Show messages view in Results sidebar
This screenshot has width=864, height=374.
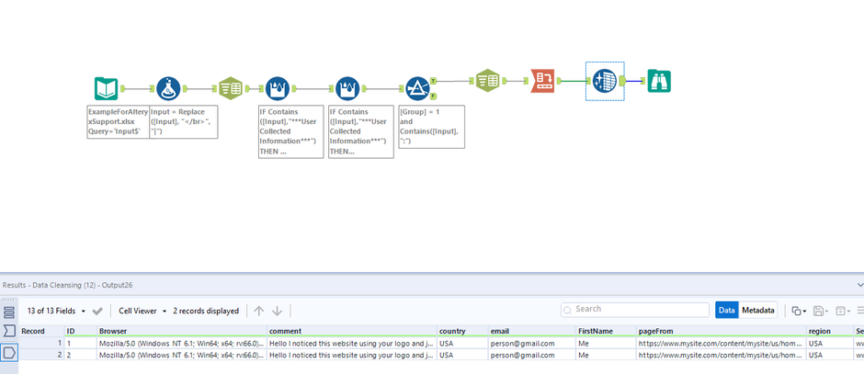click(x=9, y=312)
